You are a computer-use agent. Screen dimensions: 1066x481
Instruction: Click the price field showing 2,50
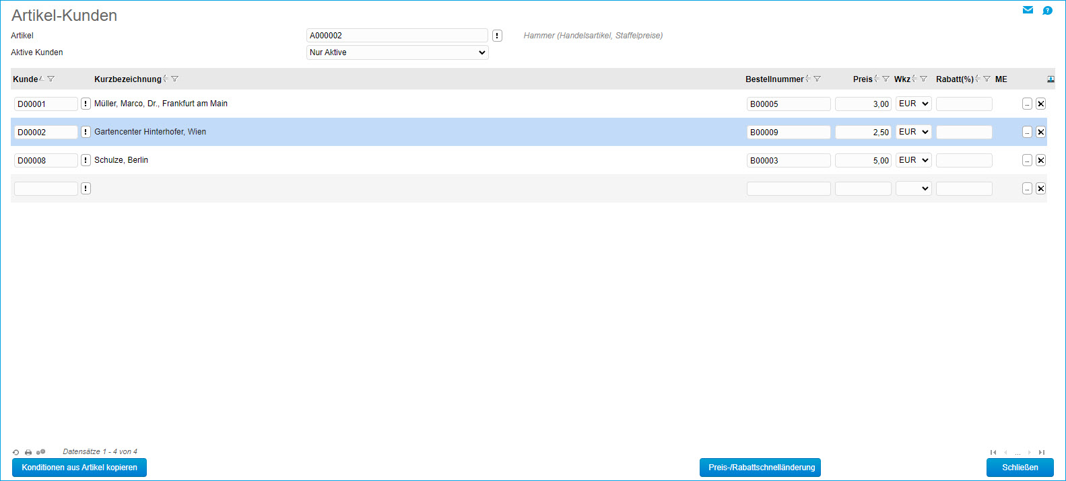point(863,133)
